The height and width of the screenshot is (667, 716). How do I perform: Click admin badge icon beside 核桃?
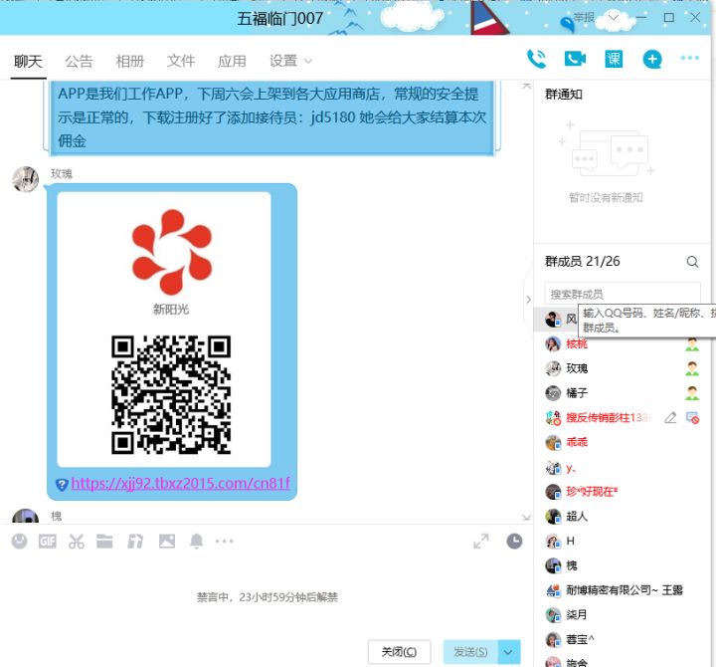tap(692, 344)
